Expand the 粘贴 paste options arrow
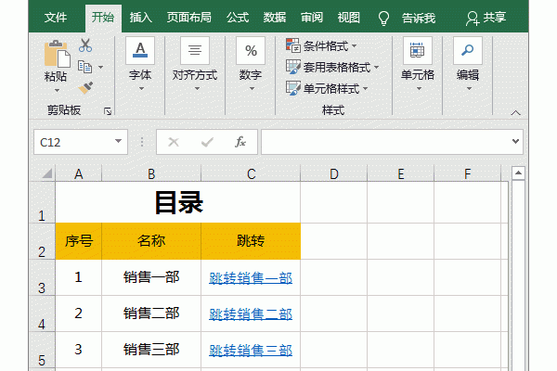 point(57,90)
